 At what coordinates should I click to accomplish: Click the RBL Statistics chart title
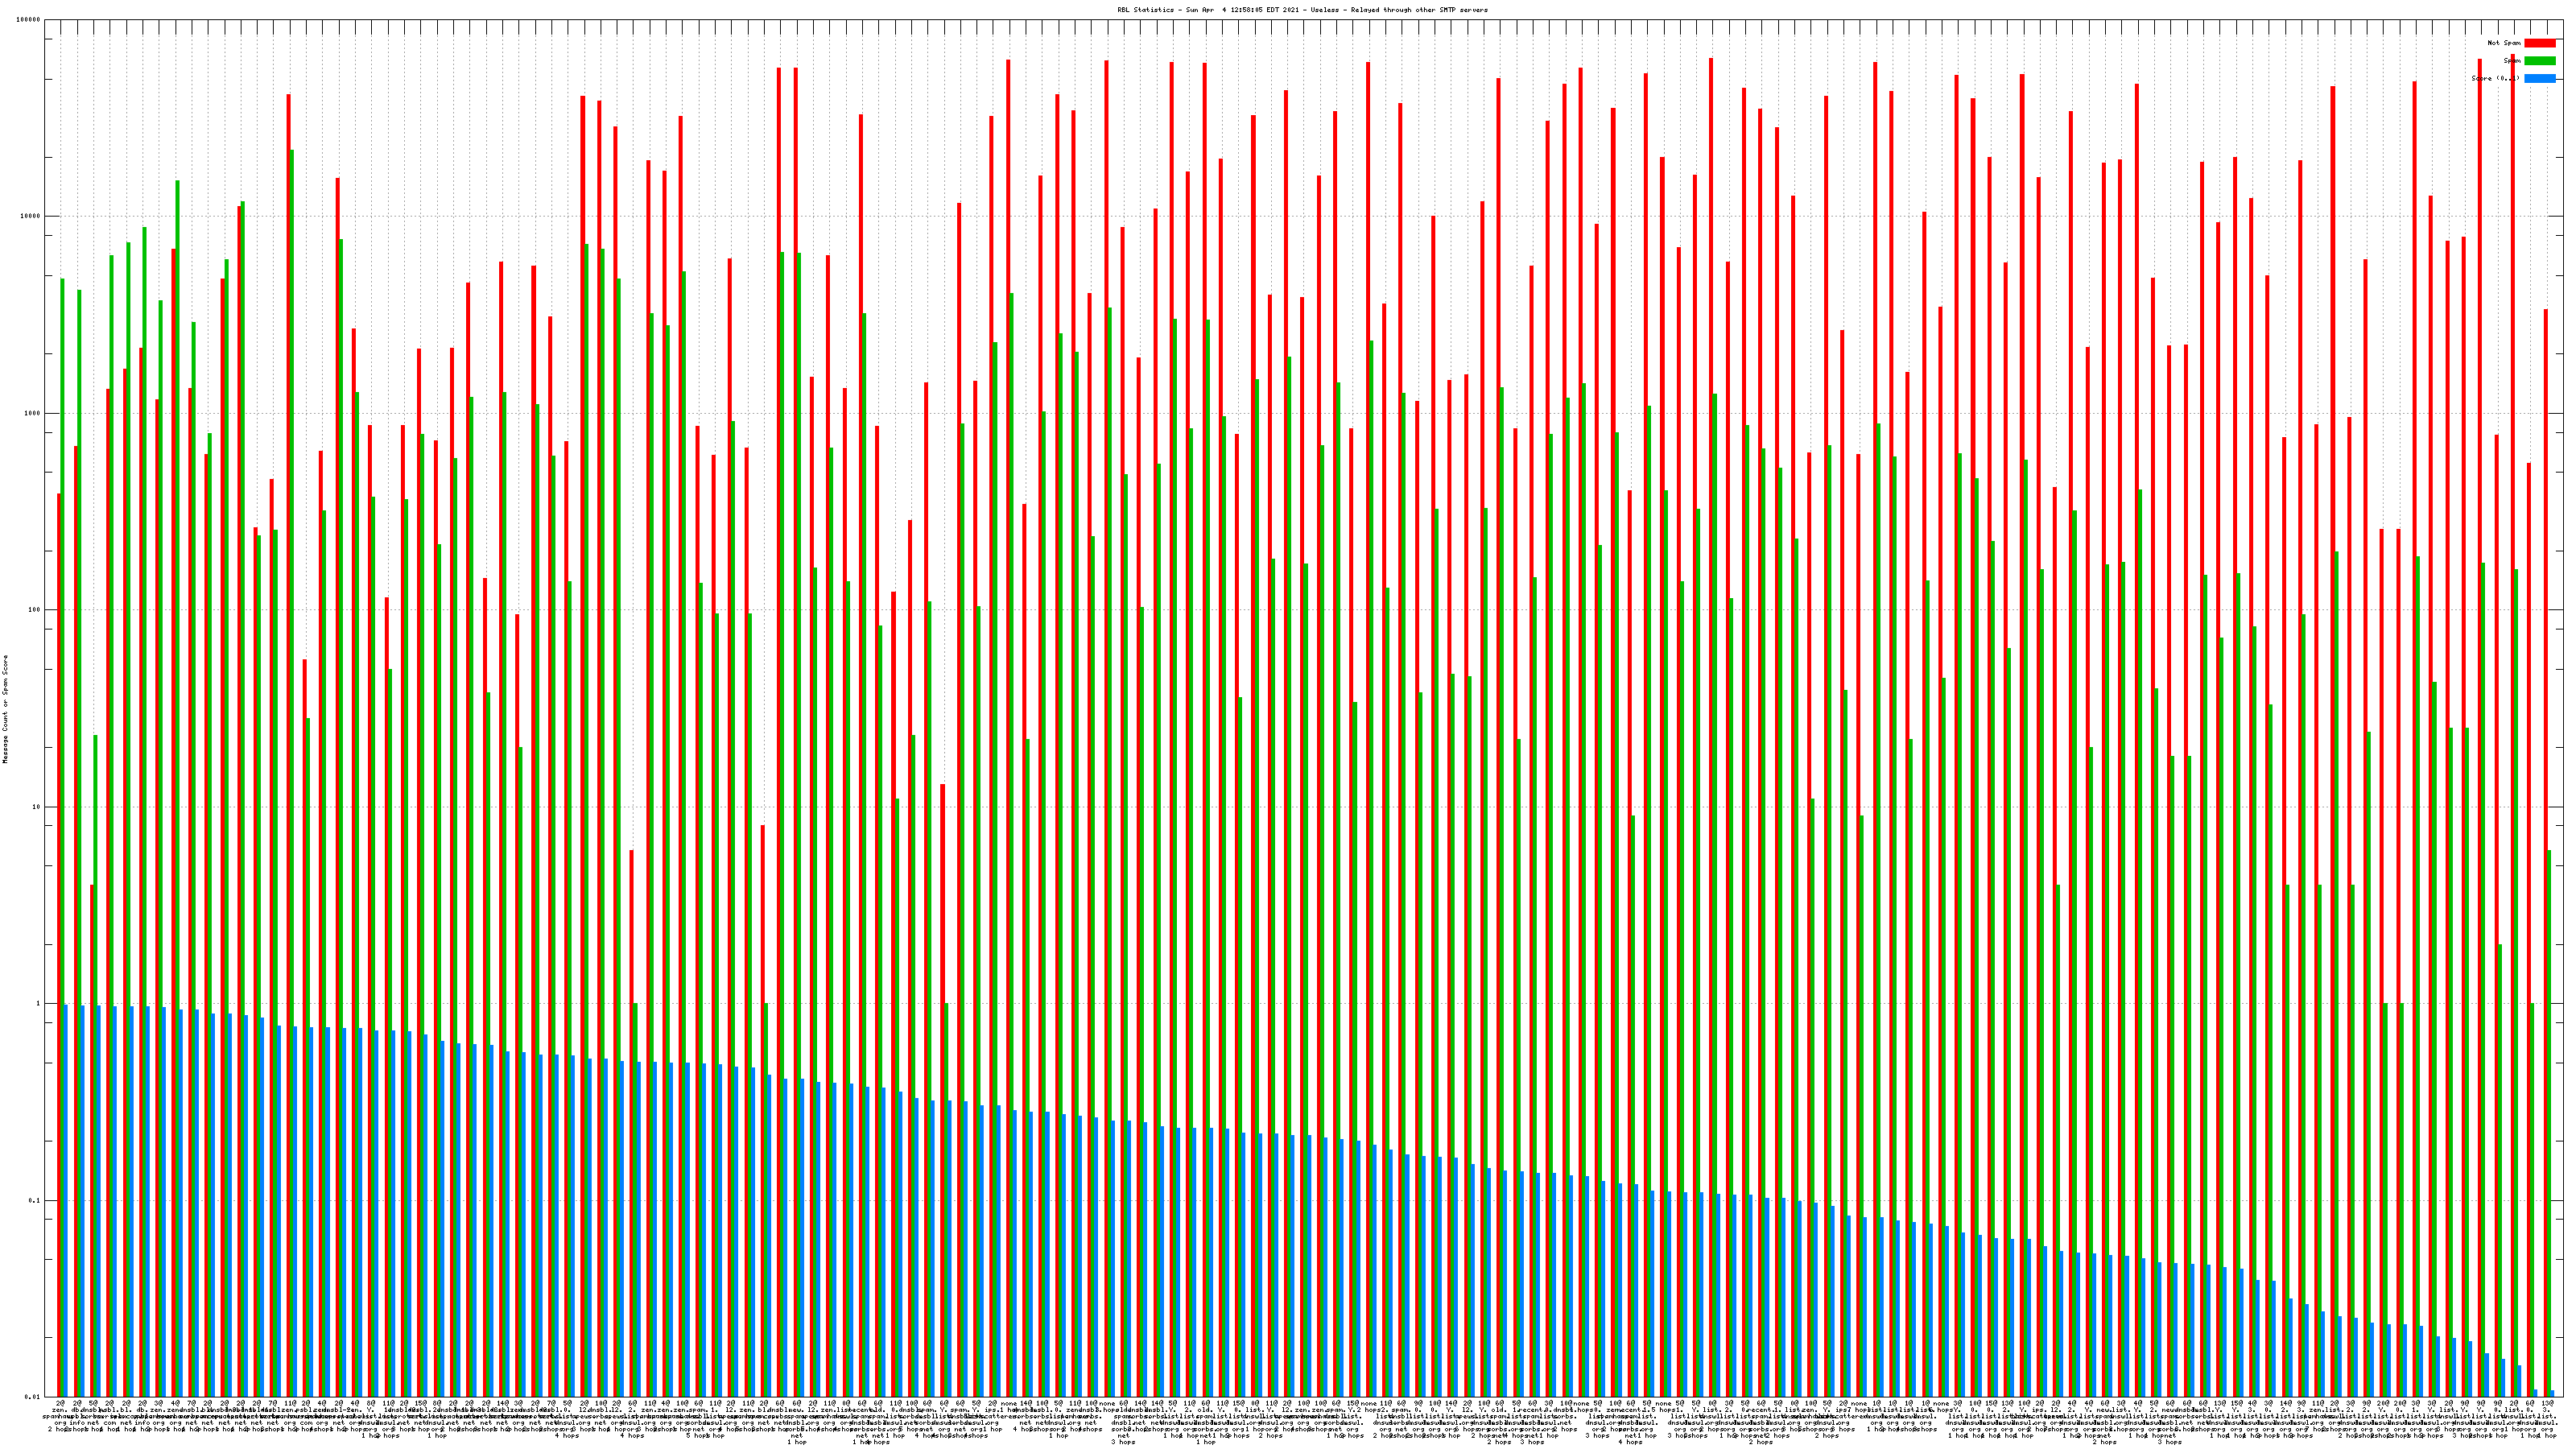[x=1302, y=10]
